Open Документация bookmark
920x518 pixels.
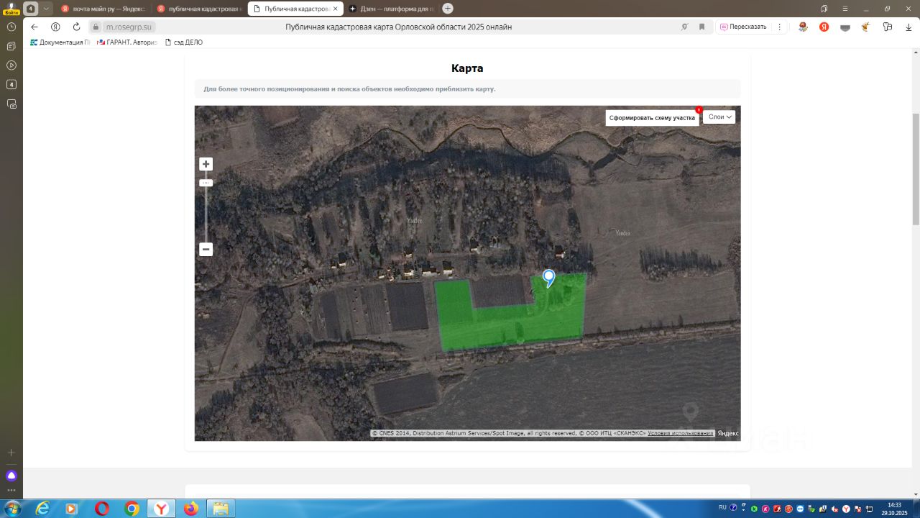61,42
